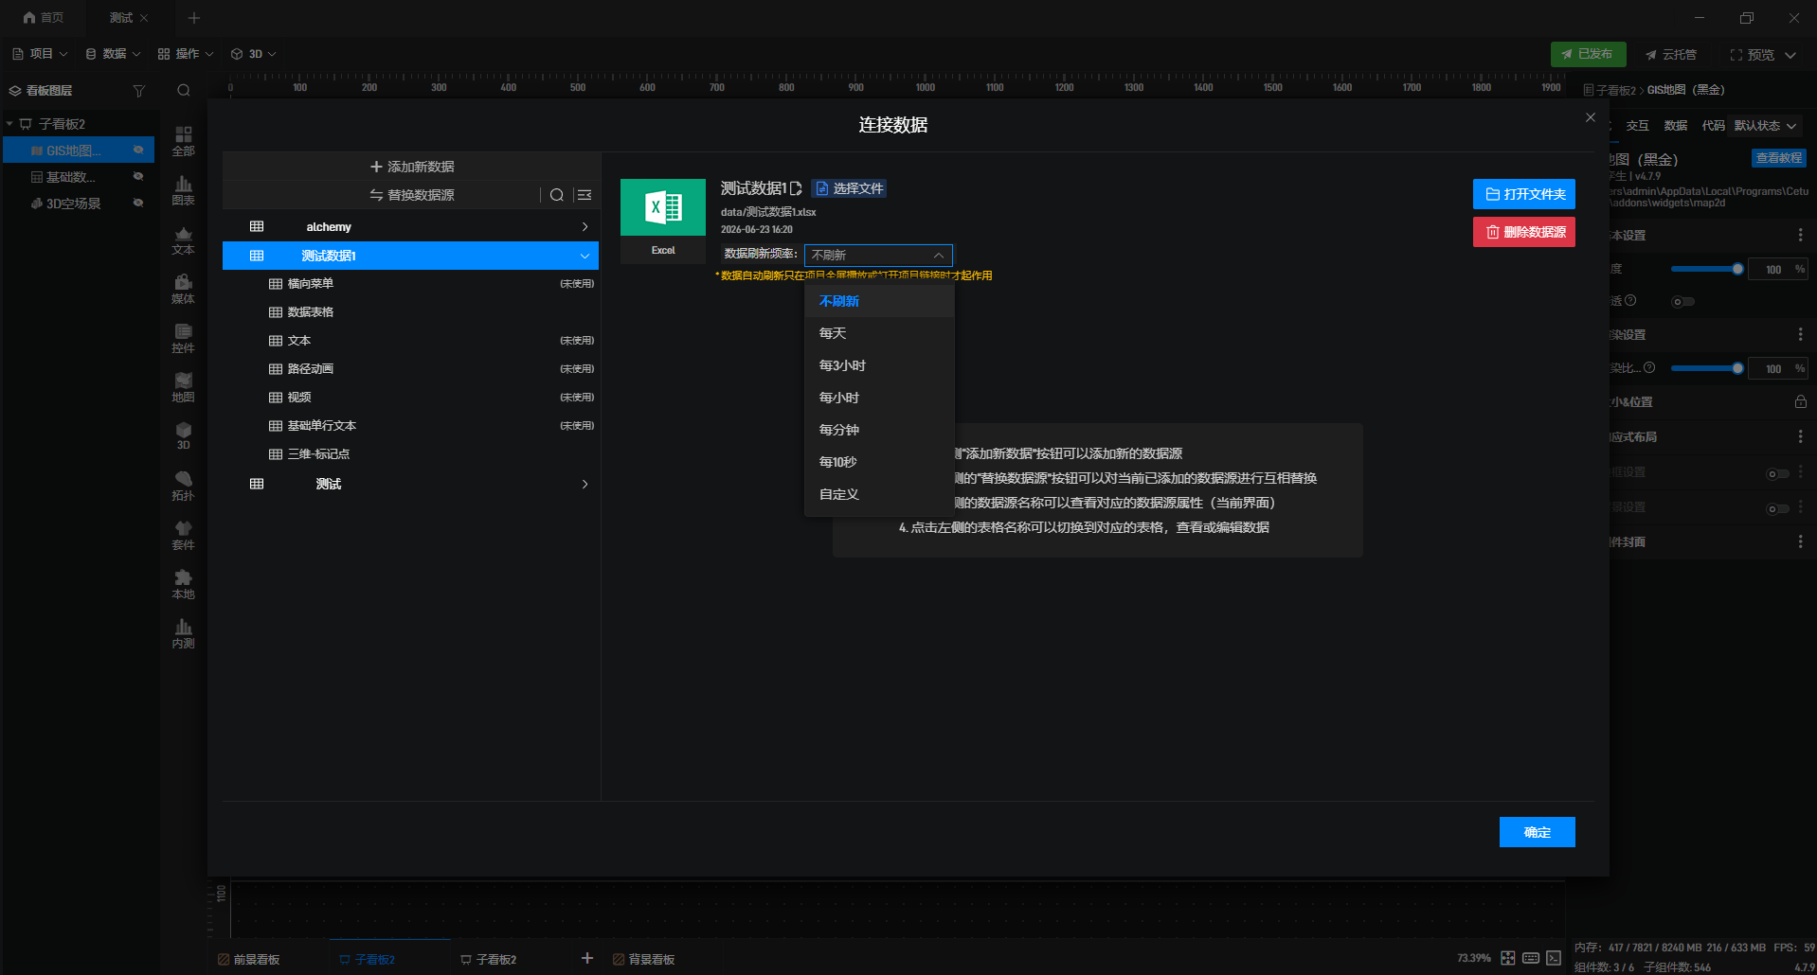Click the 确定 confirm button

point(1538,832)
